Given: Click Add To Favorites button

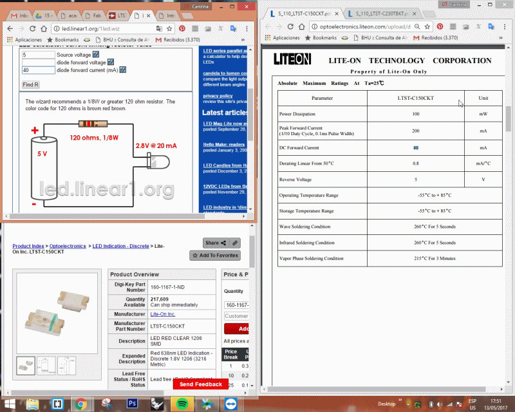Looking at the screenshot, I should [x=215, y=256].
